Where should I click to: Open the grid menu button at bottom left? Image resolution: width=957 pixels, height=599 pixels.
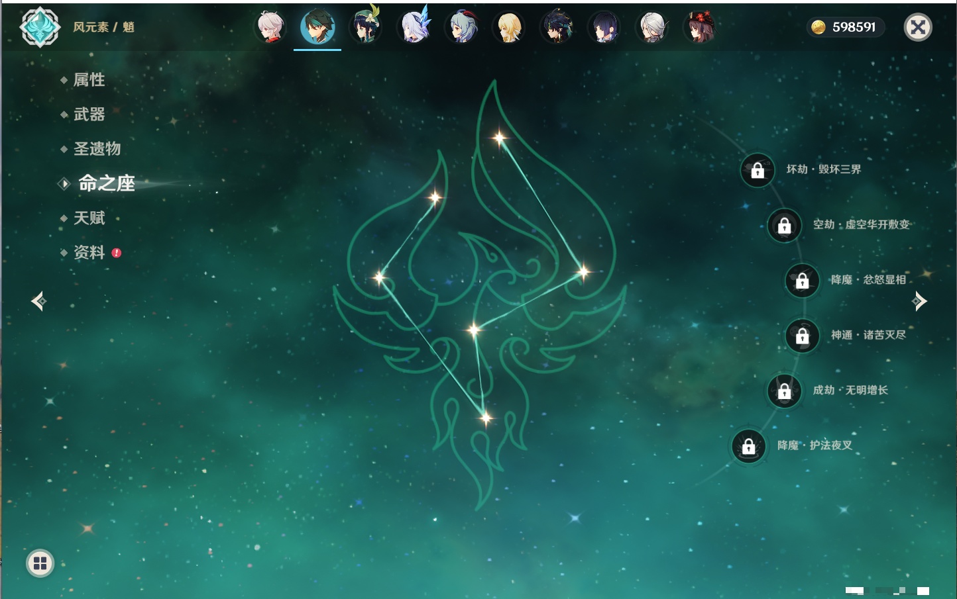click(x=40, y=563)
